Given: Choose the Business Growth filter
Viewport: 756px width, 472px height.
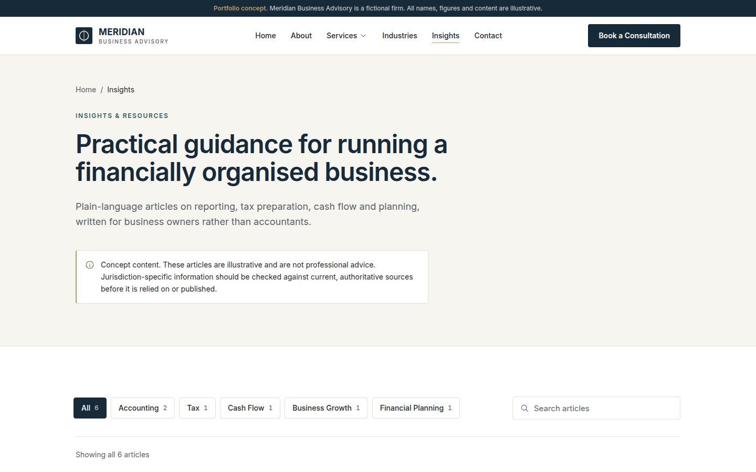Looking at the screenshot, I should (x=326, y=408).
